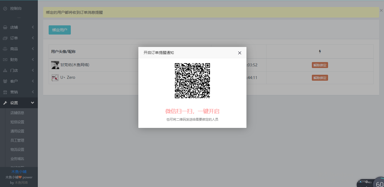Open 短信设置 submenu item
The height and width of the screenshot is (187, 384).
point(17,122)
